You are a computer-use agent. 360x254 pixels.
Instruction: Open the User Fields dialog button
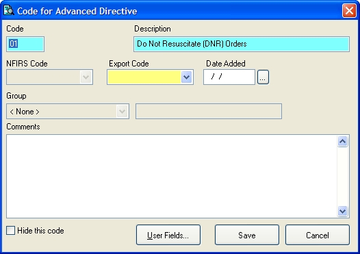pos(168,235)
